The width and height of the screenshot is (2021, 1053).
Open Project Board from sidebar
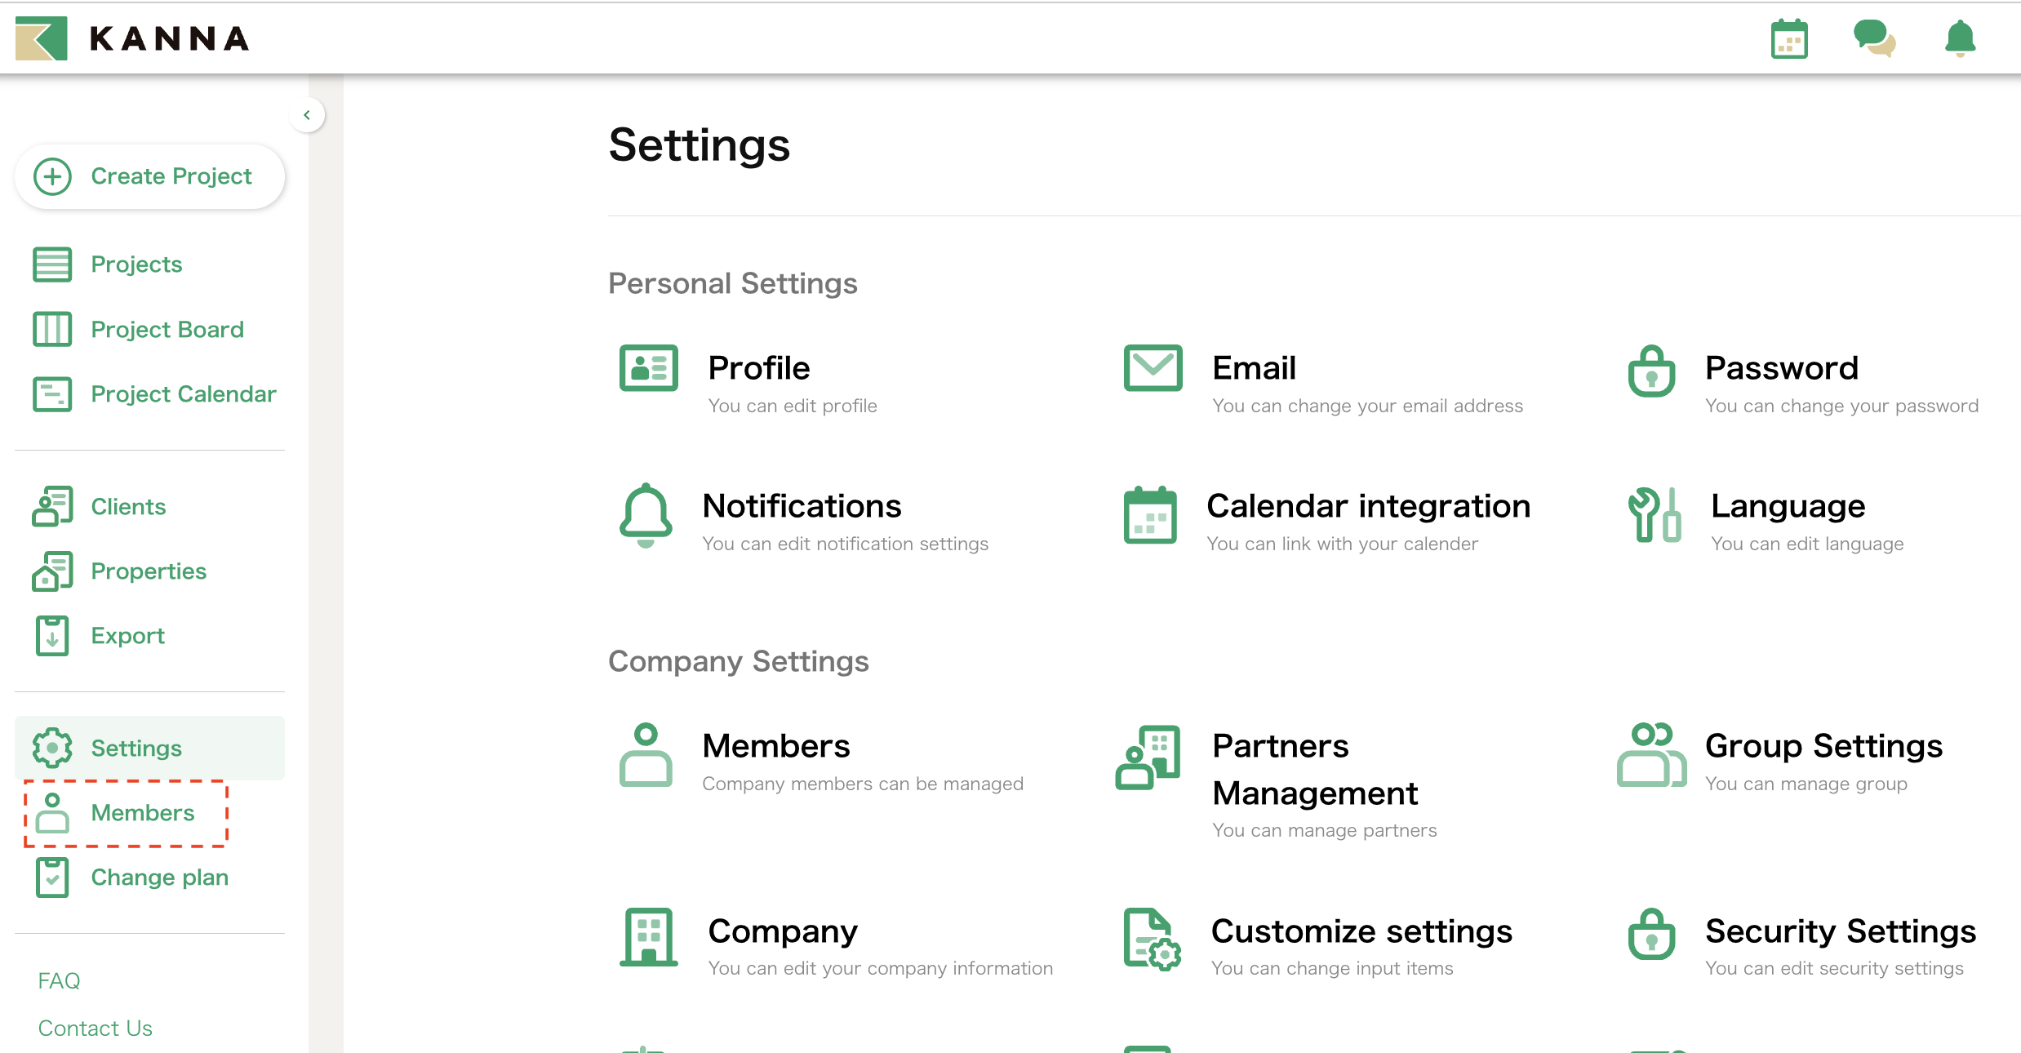(x=167, y=330)
